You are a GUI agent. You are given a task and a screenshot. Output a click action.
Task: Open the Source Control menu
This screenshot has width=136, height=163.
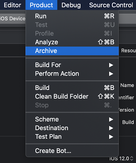pos(111,5)
